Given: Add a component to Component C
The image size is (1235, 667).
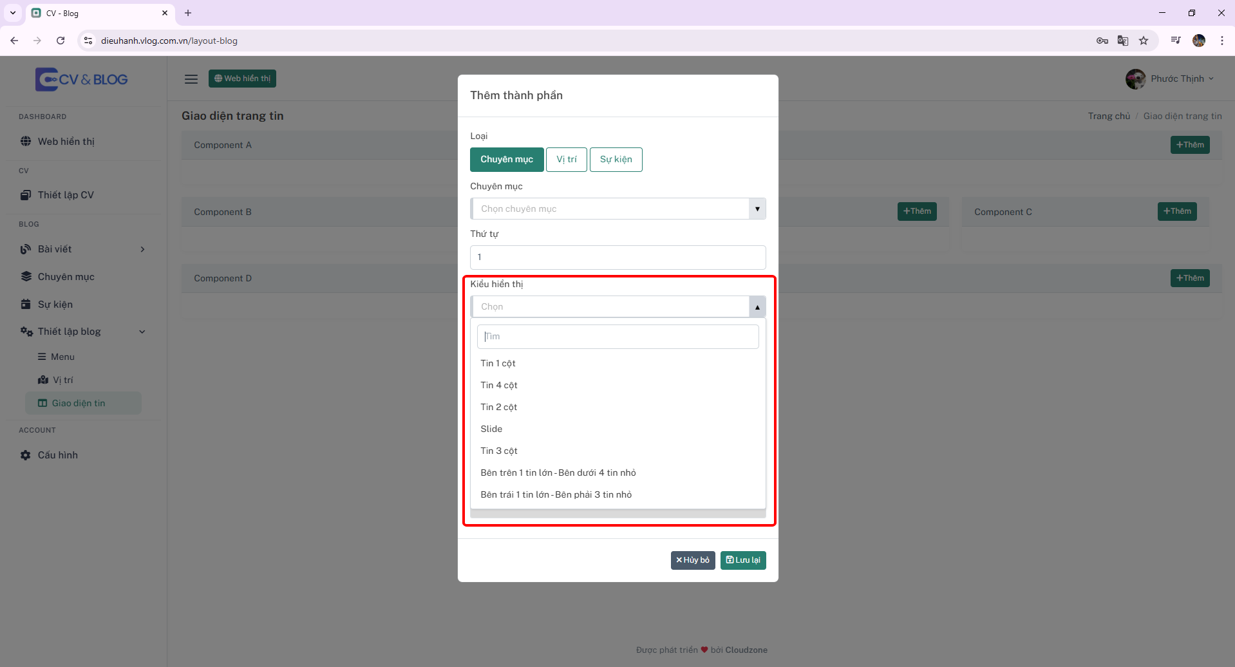Looking at the screenshot, I should pyautogui.click(x=1177, y=211).
